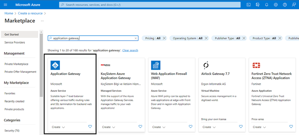
Task: Click the Airlock Gateway logo icon
Action: pyautogui.click(x=206, y=65)
